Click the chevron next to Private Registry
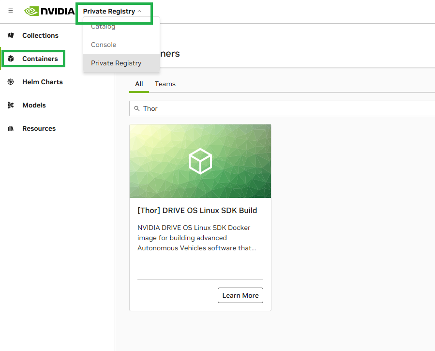Viewport: 435px width, 351px height. pos(139,11)
